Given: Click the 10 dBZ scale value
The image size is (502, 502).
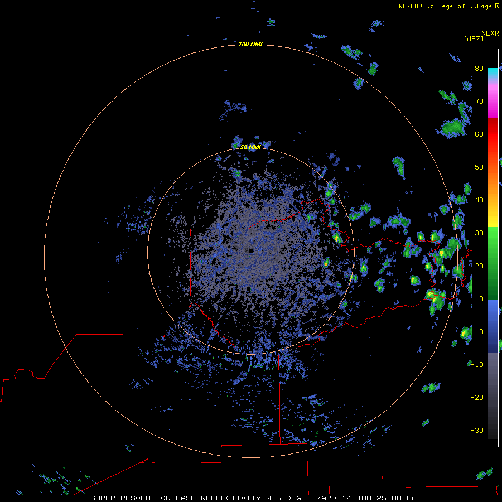Looking at the screenshot, I should click(479, 299).
